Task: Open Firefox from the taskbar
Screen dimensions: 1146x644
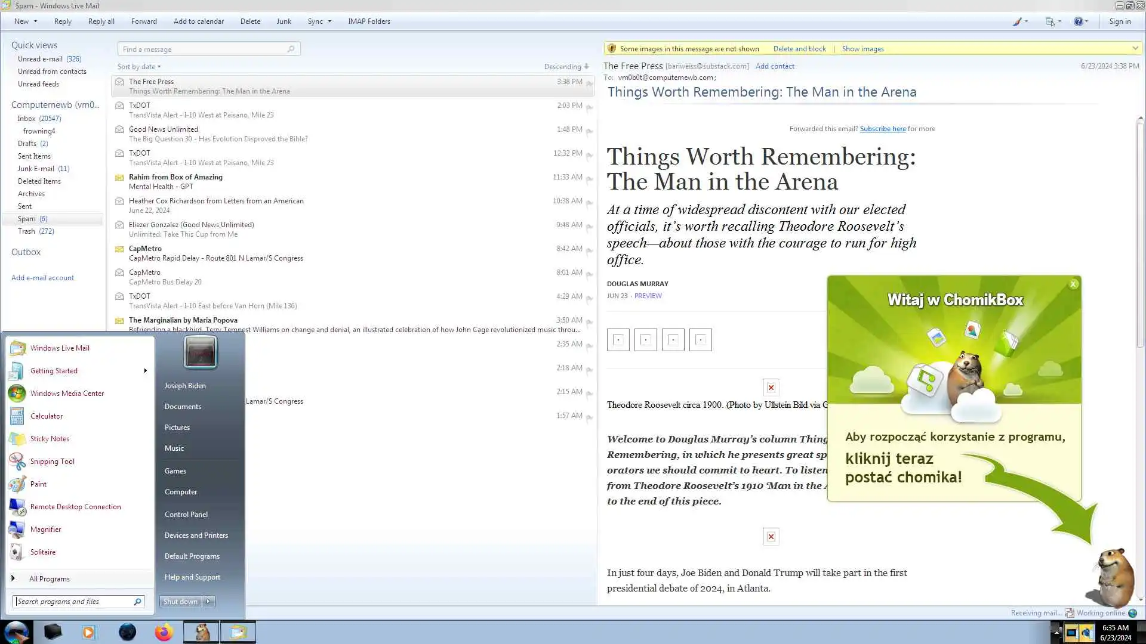Action: [x=164, y=632]
